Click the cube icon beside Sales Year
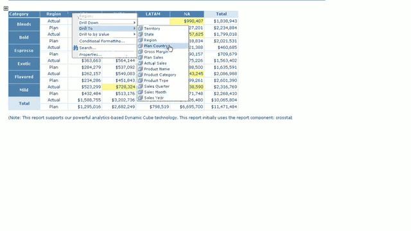411x231 pixels. [x=141, y=98]
